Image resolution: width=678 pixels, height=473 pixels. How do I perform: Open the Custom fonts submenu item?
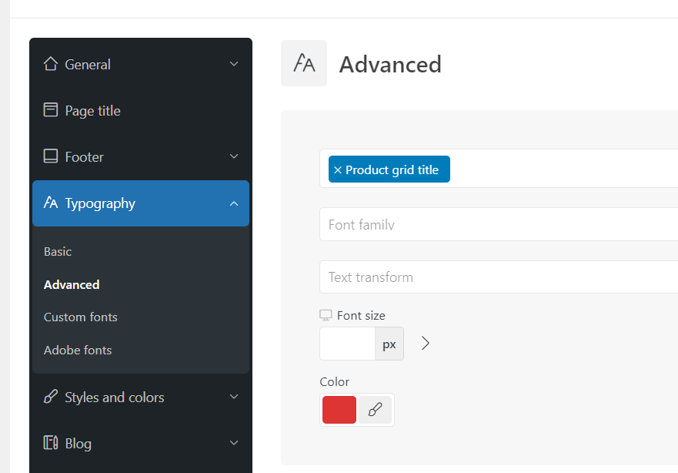[81, 317]
